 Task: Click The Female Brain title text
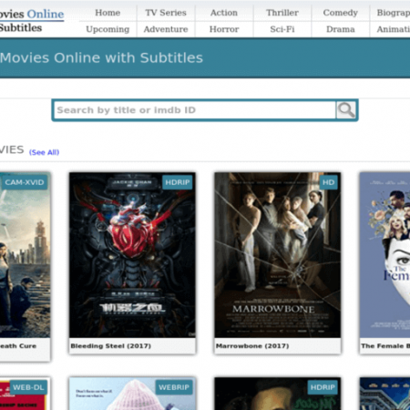coord(385,346)
